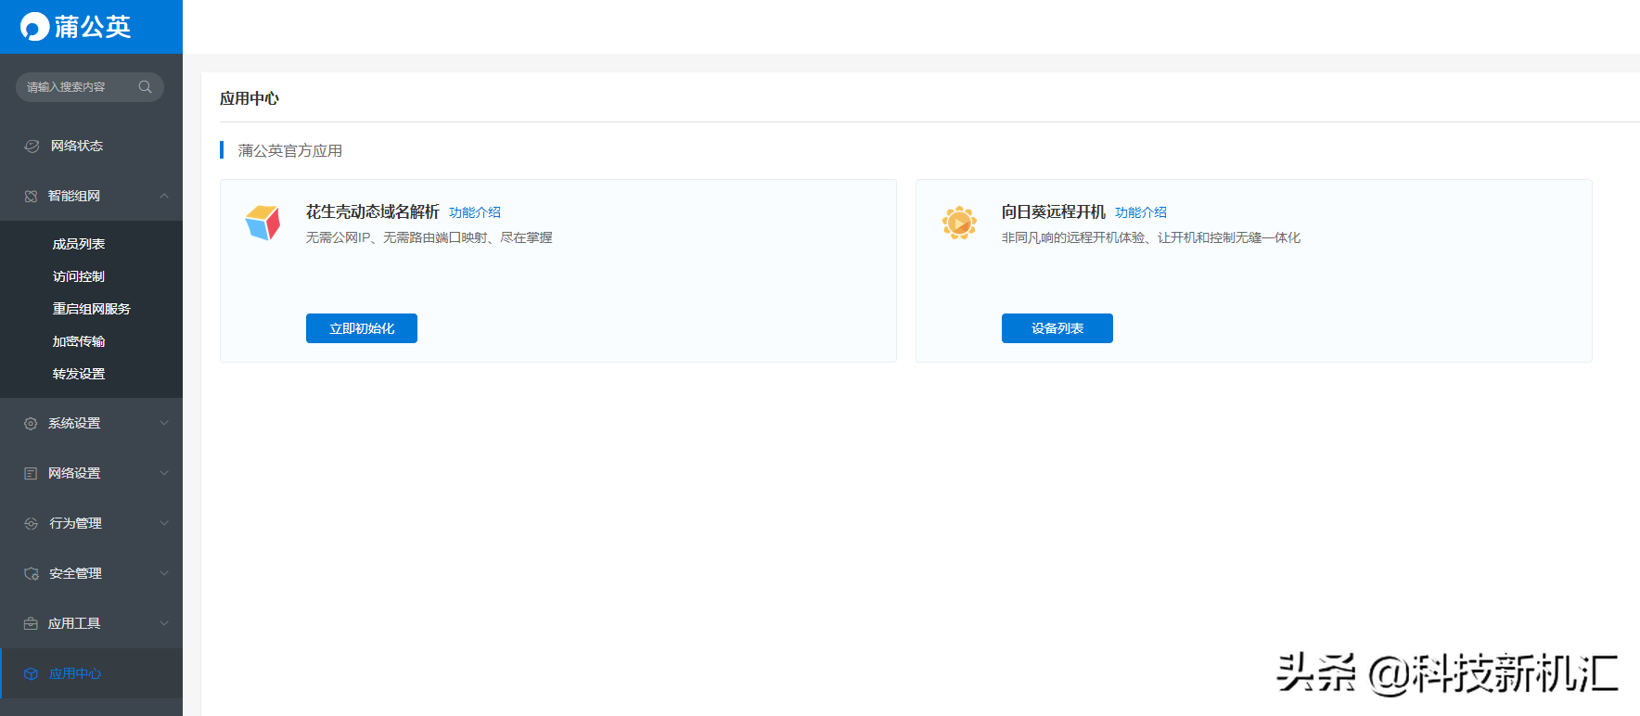The image size is (1640, 716).
Task: Click the 立即初始化 button
Action: (362, 328)
